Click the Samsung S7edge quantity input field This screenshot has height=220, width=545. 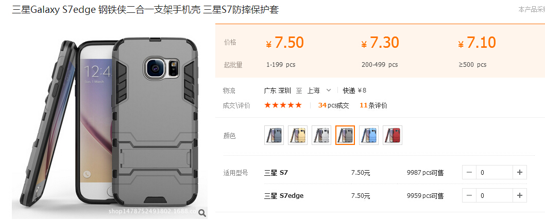(494, 195)
